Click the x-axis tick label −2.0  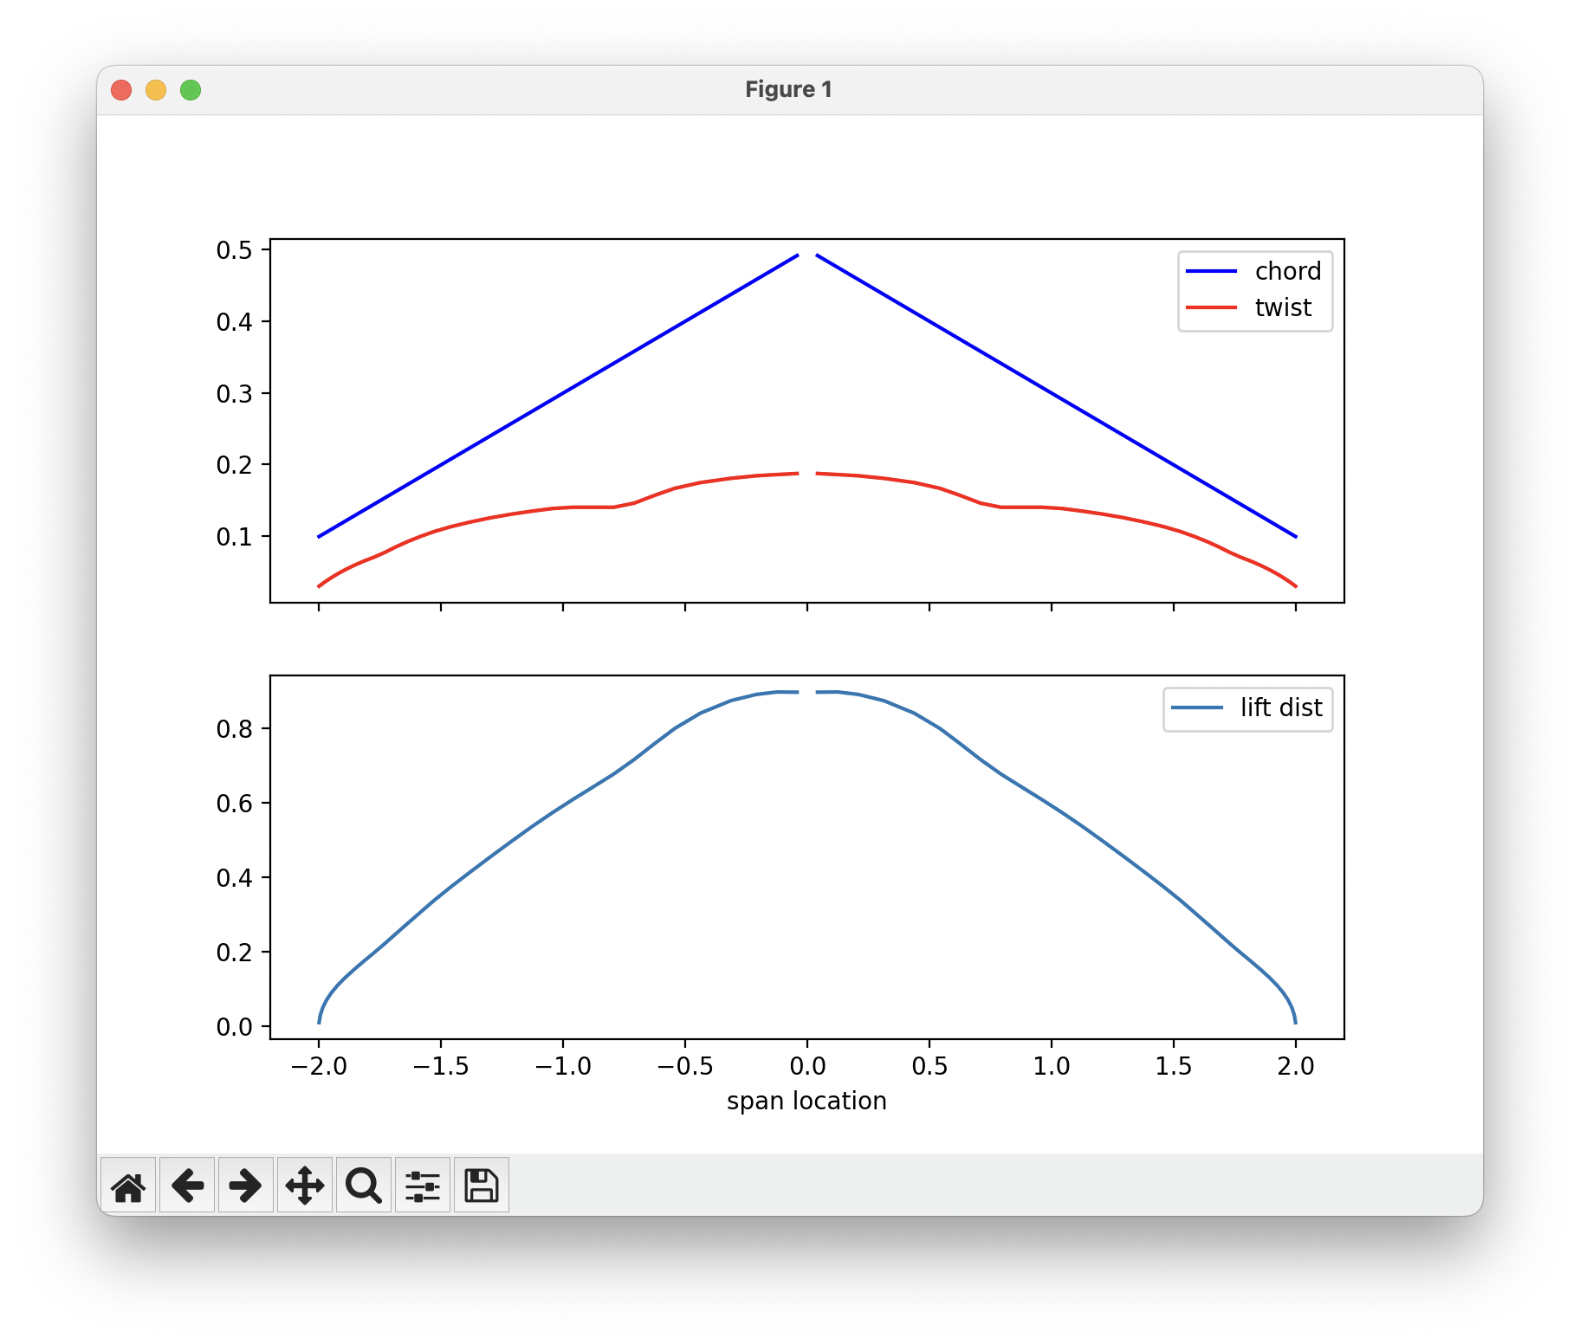tap(319, 1066)
